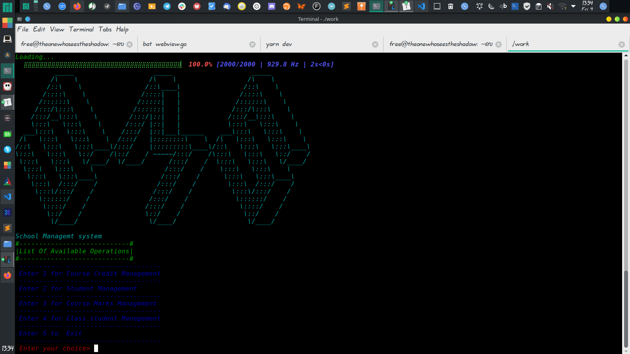Open the Help menu
Screen dimensions: 630x354
click(122, 29)
